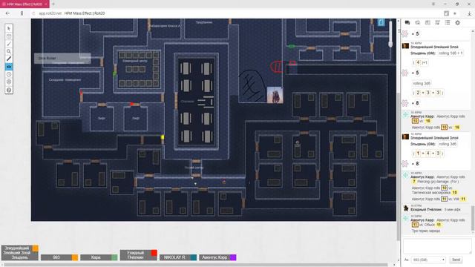
Task: Open the browser sidebar panel icon
Action: click(x=446, y=13)
